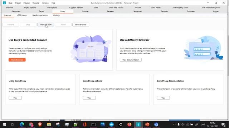Open the Window menu
This screenshot has height=128, width=229.
45,3
